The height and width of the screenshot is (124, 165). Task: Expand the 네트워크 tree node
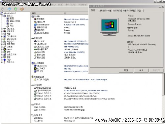pos(2,47)
